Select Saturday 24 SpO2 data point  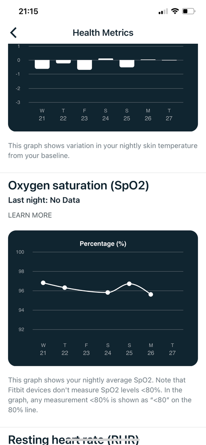point(108,292)
